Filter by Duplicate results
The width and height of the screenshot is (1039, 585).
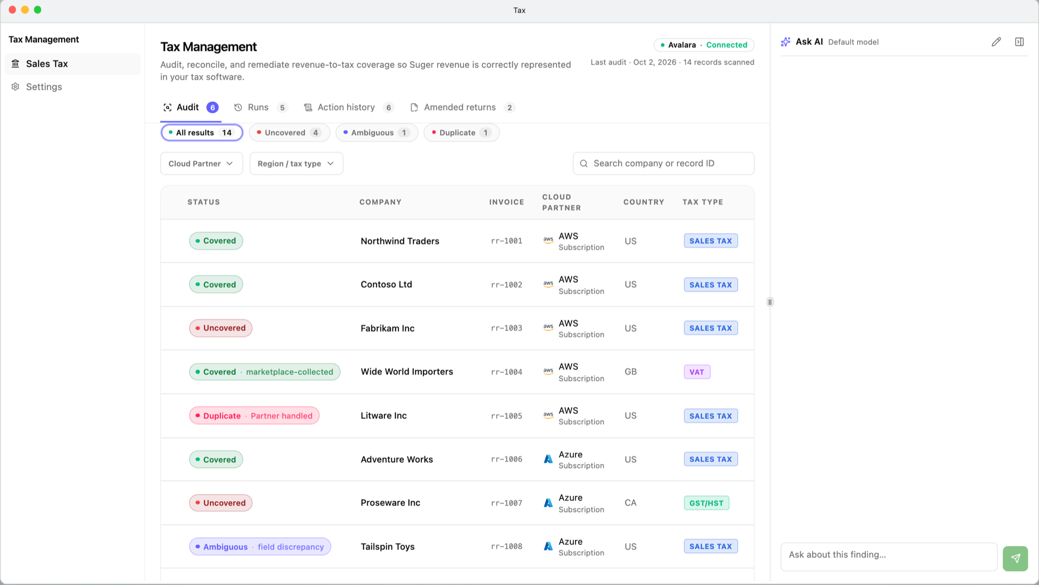461,132
